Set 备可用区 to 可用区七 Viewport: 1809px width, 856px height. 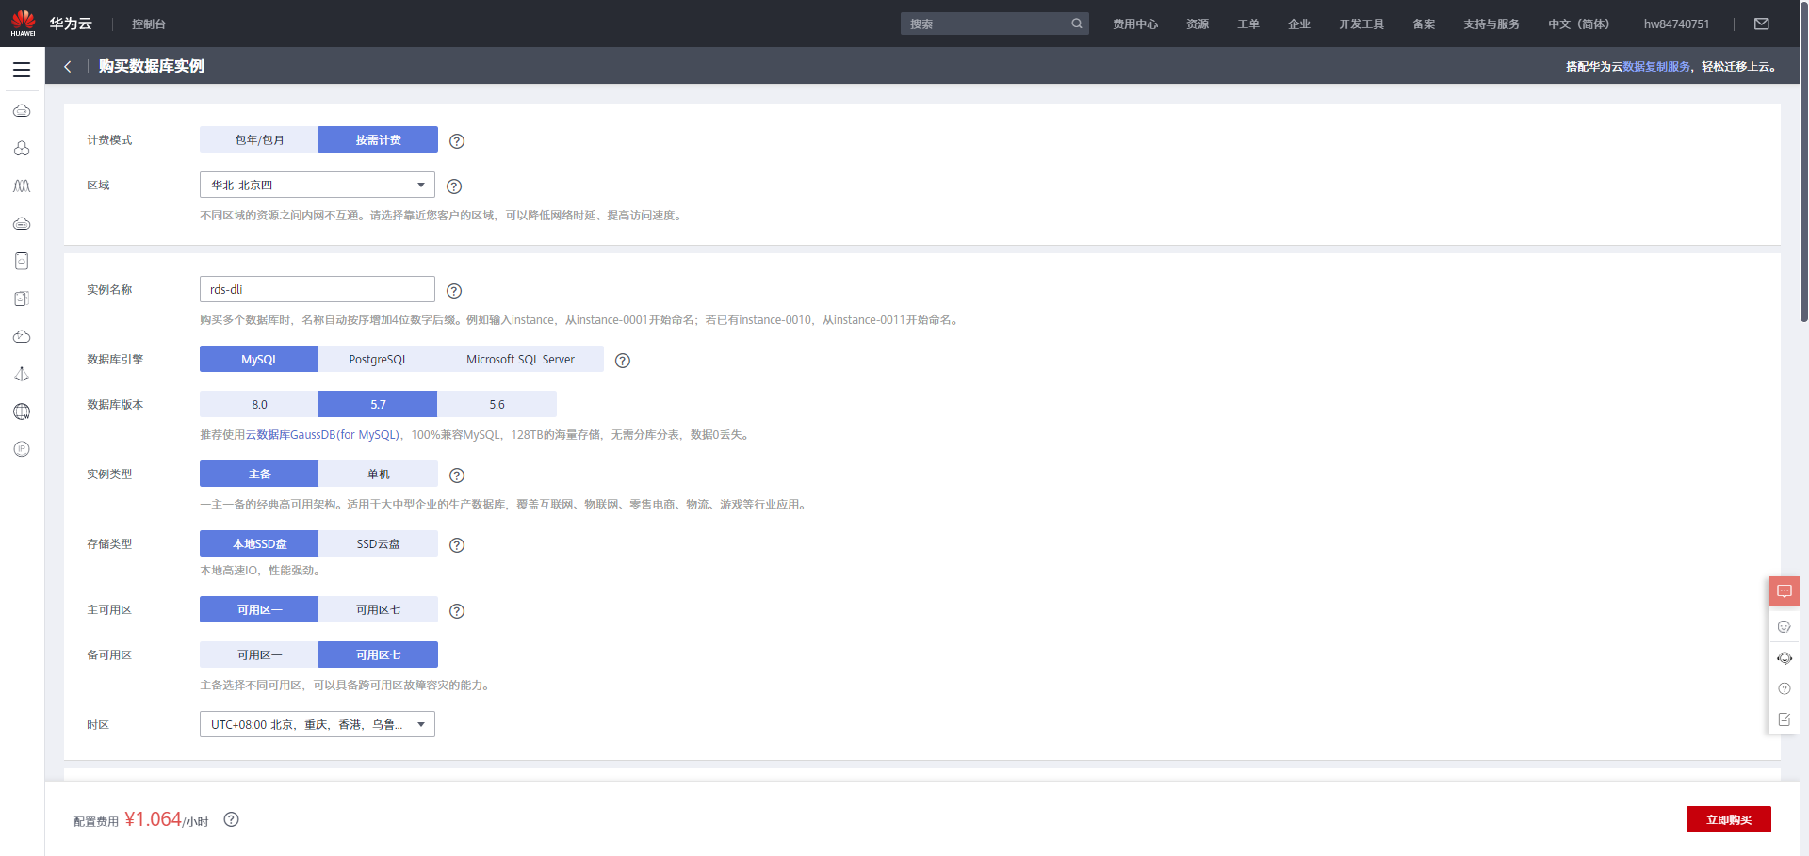(x=378, y=654)
